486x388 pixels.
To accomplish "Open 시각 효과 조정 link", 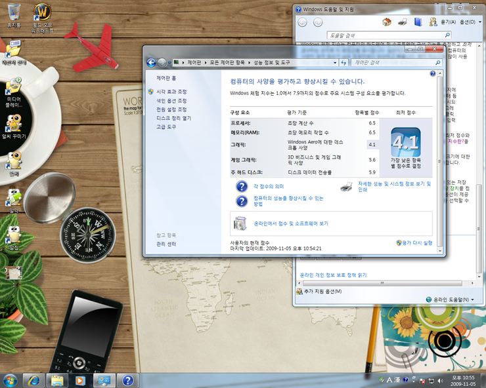I will pos(171,92).
